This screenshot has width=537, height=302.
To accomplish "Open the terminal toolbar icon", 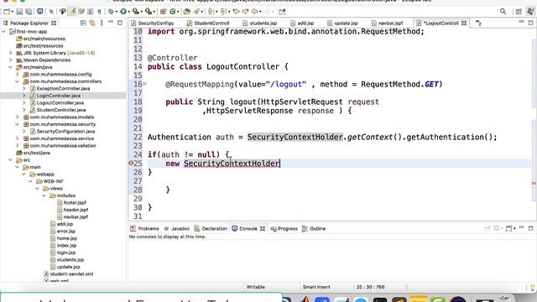I will point(40,11).
